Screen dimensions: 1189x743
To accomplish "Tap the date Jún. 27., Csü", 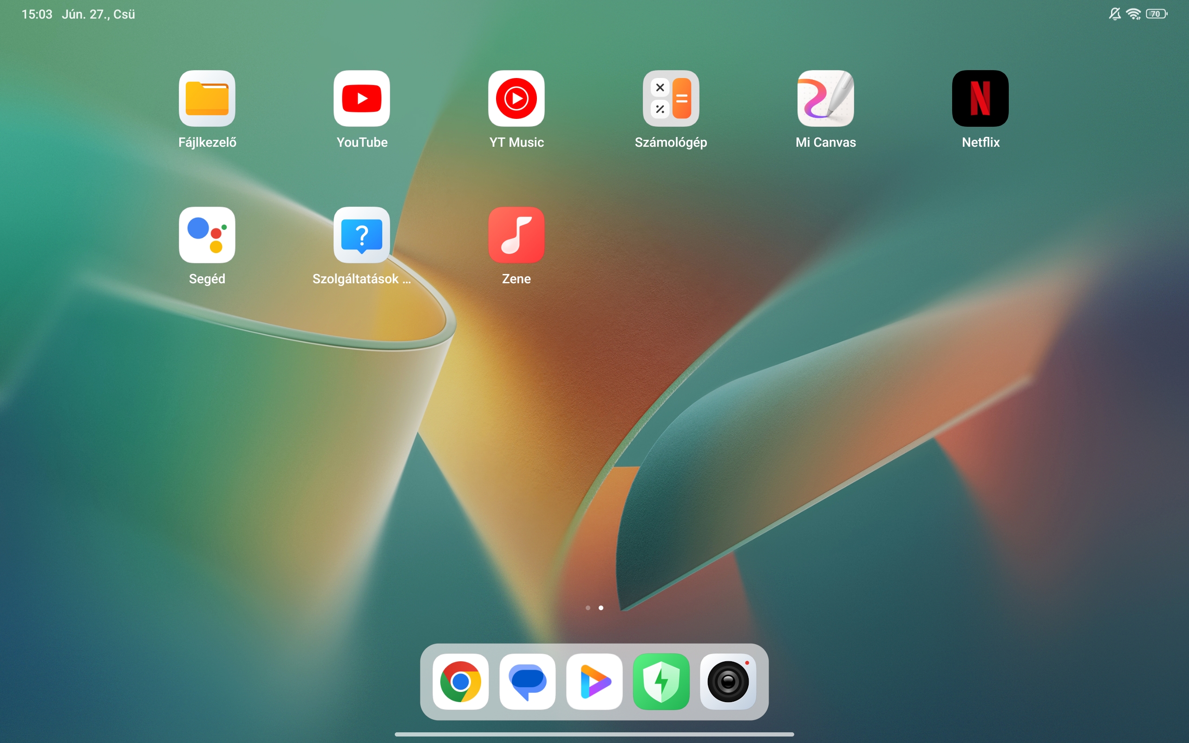I will (x=98, y=14).
